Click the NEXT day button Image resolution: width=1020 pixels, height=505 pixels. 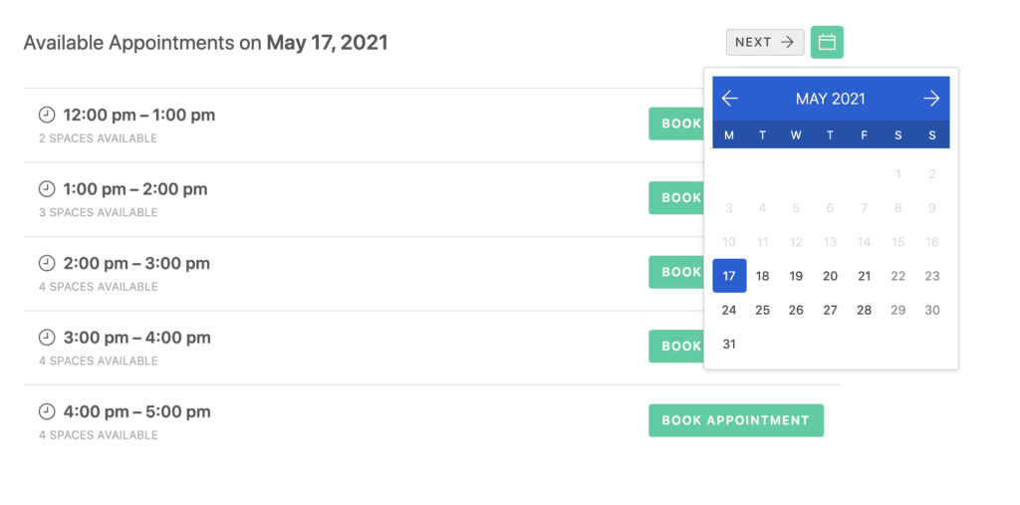(x=765, y=42)
